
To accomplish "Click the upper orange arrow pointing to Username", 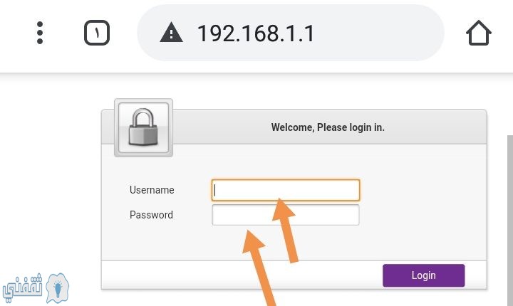I will point(285,229).
